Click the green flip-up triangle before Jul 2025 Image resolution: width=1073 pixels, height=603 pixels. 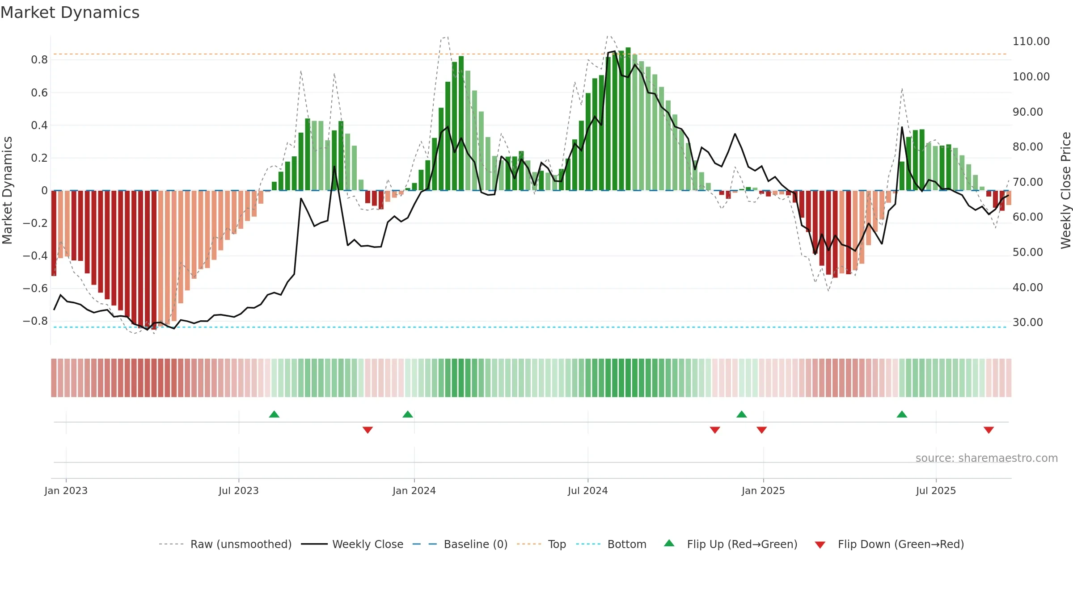(x=902, y=414)
